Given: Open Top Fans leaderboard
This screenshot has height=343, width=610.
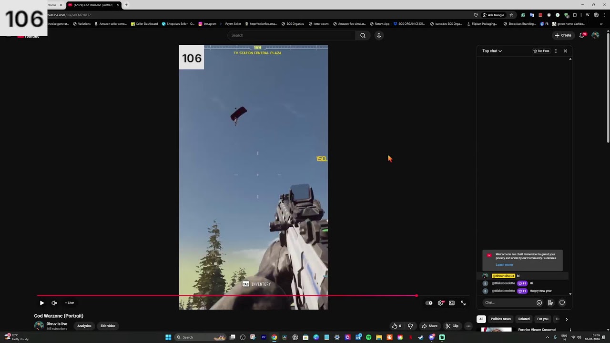Looking at the screenshot, I should pos(541,51).
